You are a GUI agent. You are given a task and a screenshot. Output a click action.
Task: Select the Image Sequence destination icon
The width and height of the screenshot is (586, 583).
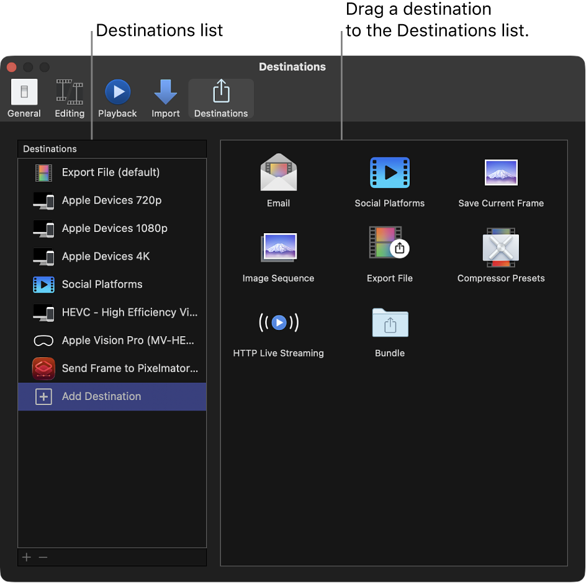(x=279, y=247)
